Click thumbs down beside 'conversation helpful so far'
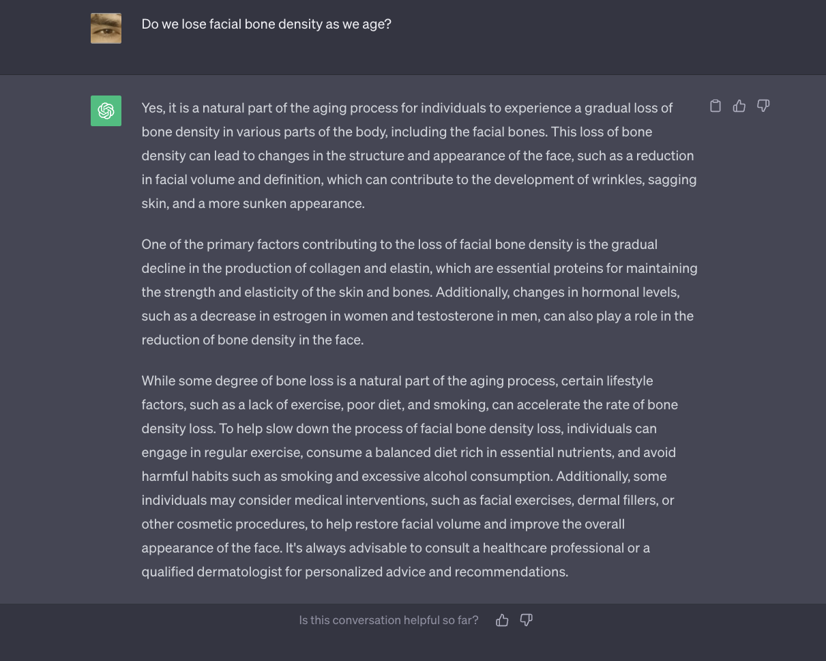This screenshot has width=826, height=661. point(526,620)
